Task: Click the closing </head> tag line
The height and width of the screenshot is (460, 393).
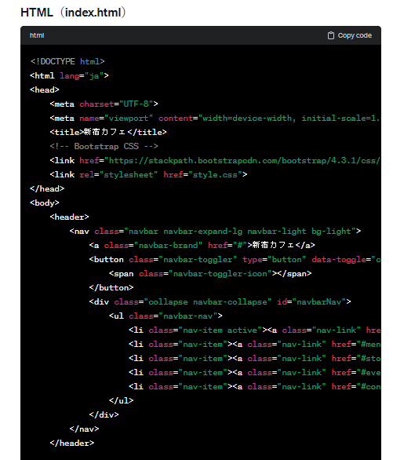Action: click(47, 188)
